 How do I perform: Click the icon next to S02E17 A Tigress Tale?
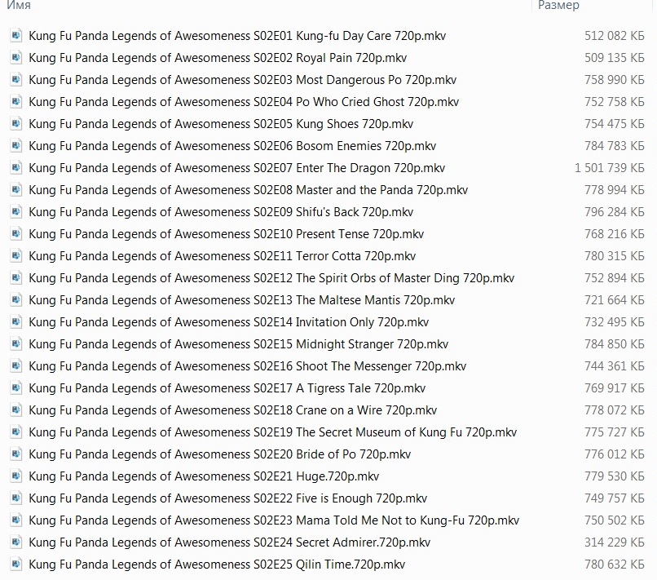point(16,388)
